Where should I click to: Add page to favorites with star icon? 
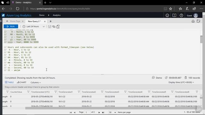[x=170, y=9]
